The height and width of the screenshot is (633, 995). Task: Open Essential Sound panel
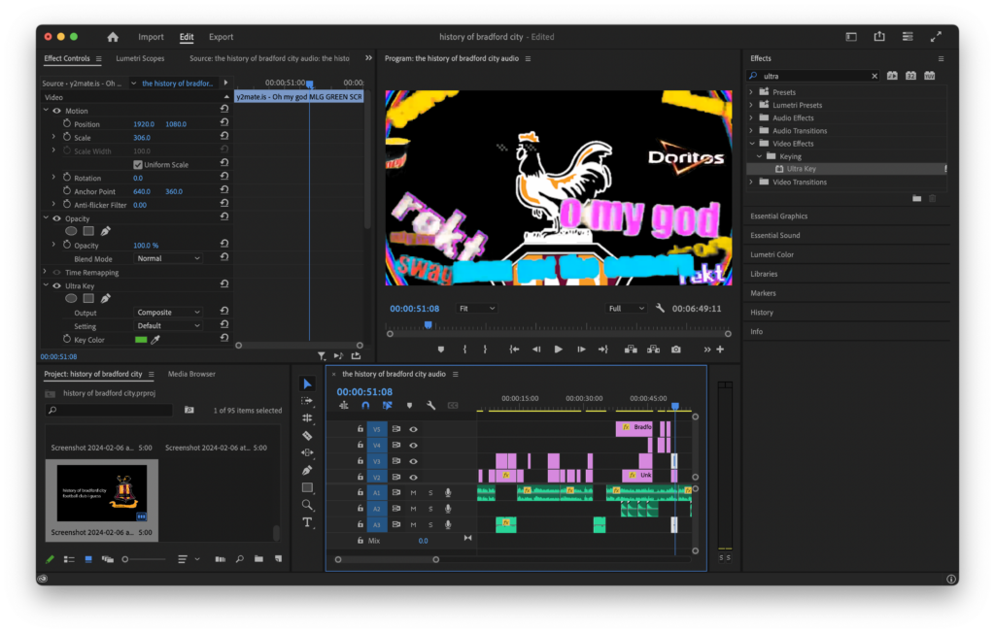click(774, 235)
